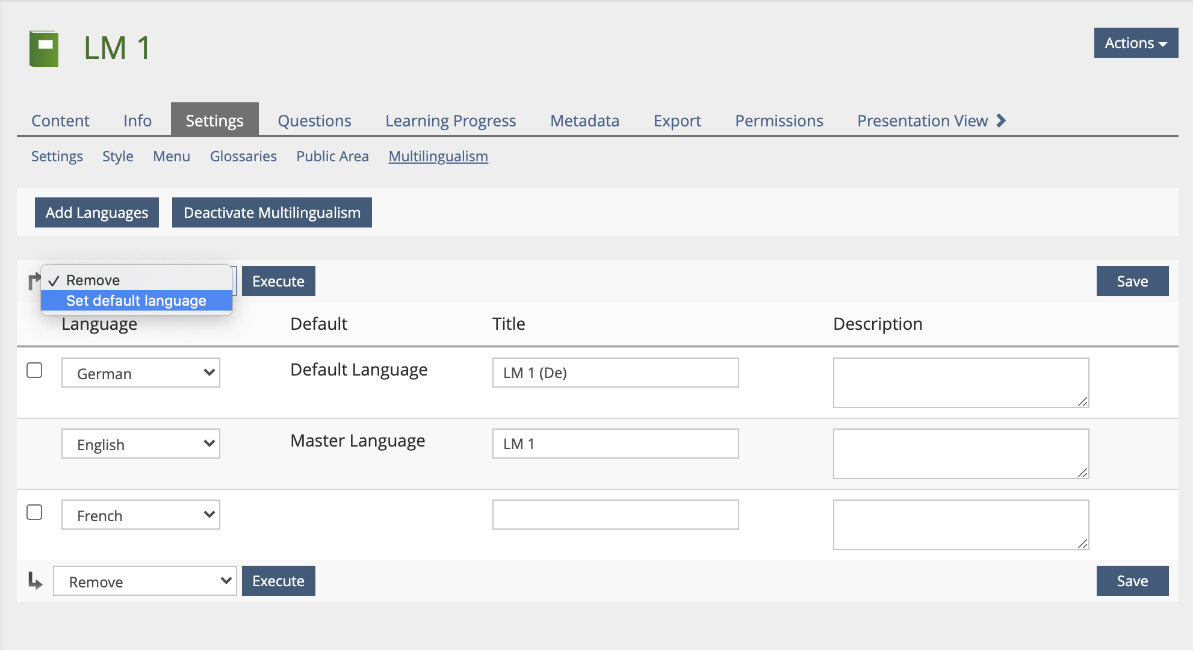The height and width of the screenshot is (650, 1193).
Task: Select the Remove option in list
Action: (93, 280)
